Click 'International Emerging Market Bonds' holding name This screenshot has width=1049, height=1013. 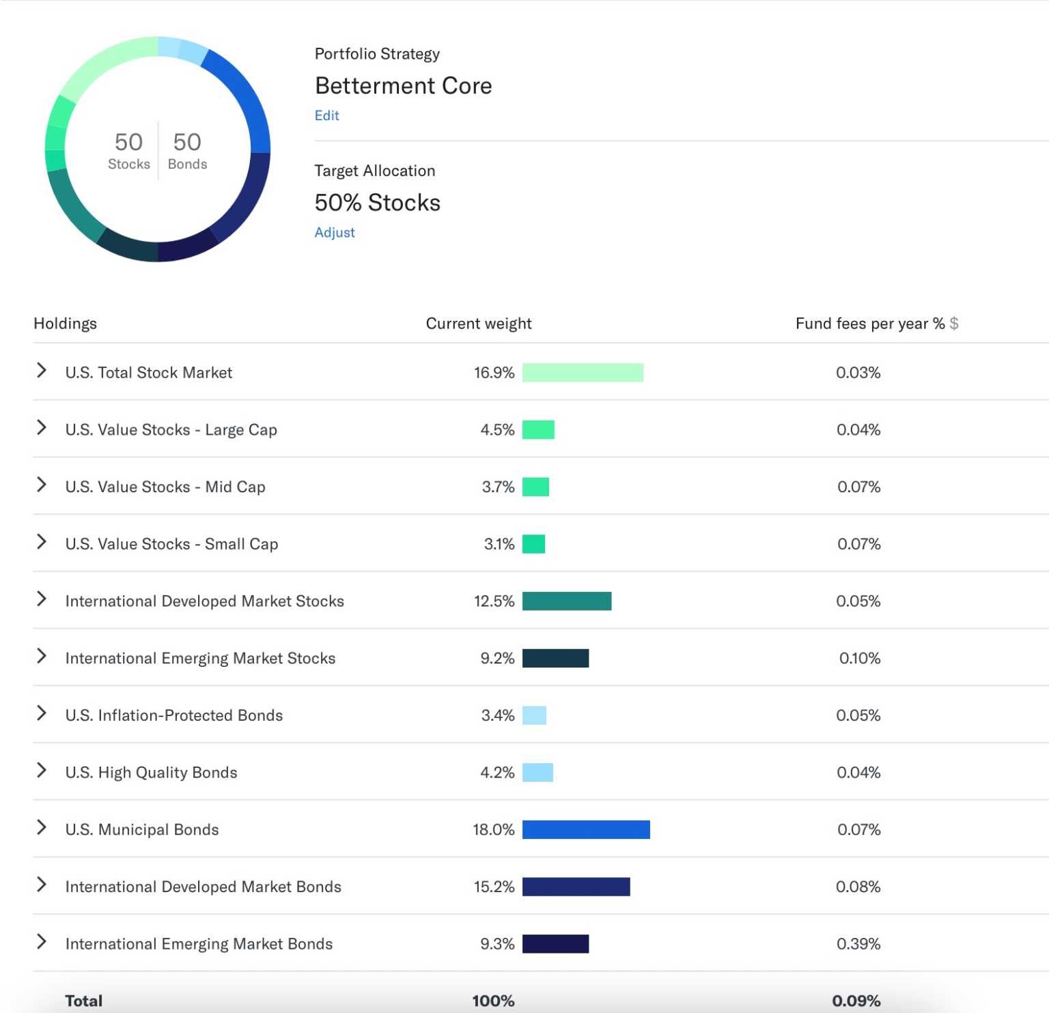199,944
